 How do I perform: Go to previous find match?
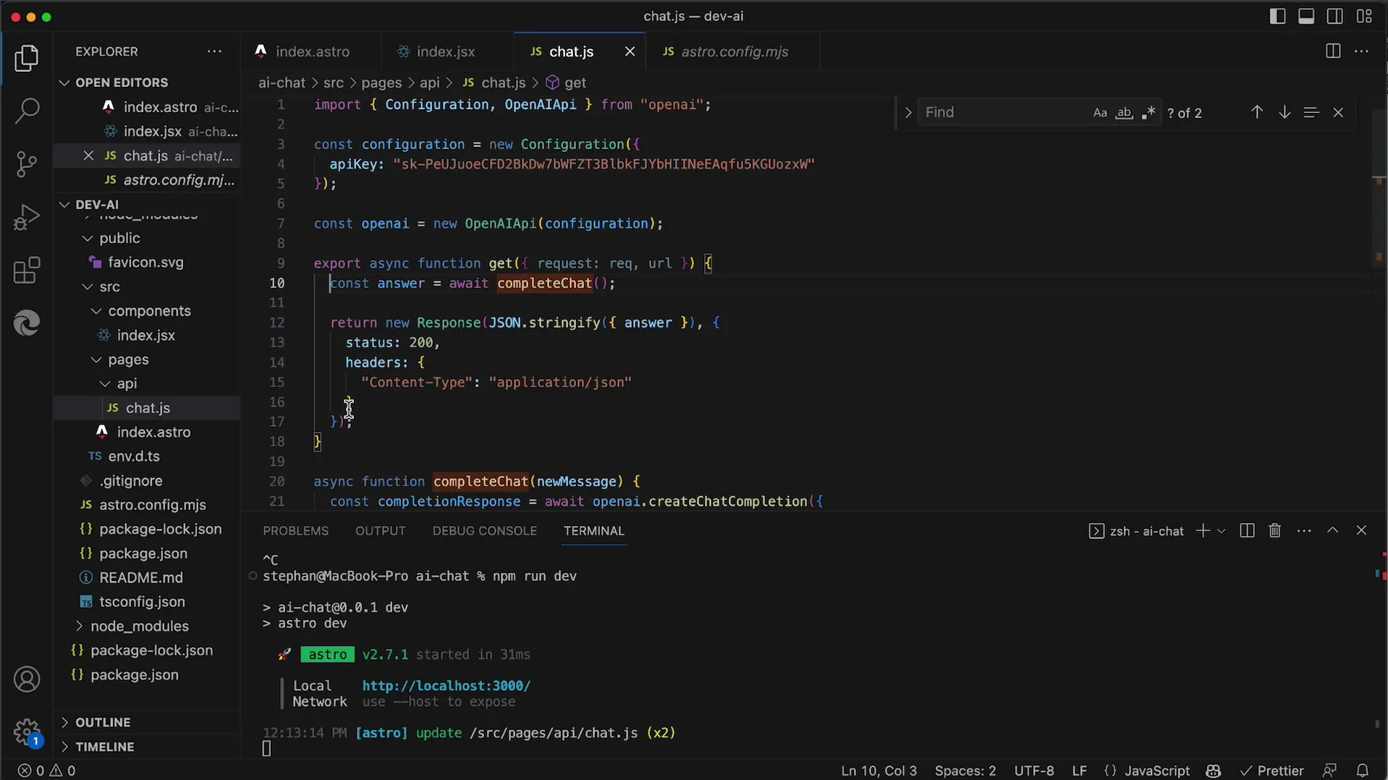click(1257, 112)
